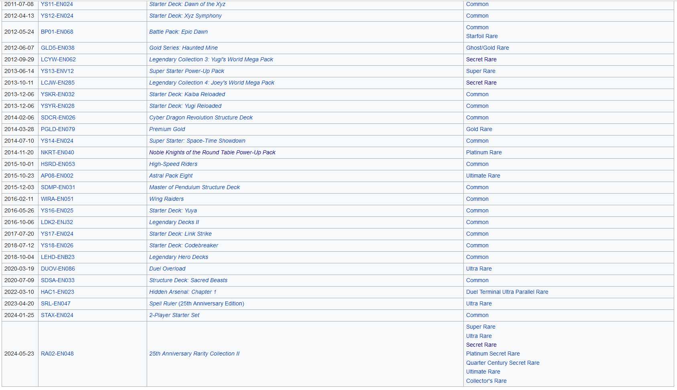The width and height of the screenshot is (677, 390).
Task: Click Super Rare in the YS13-ENV12 row
Action: click(x=481, y=71)
